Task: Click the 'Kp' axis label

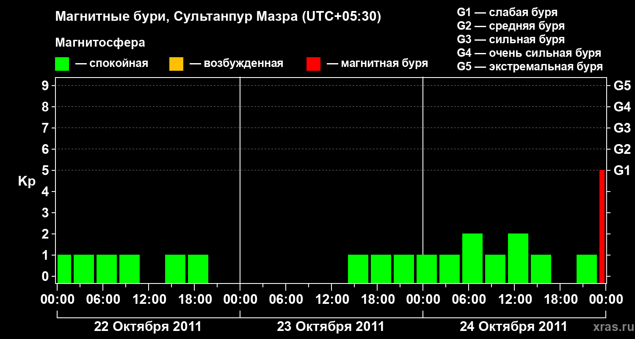Action: click(27, 181)
